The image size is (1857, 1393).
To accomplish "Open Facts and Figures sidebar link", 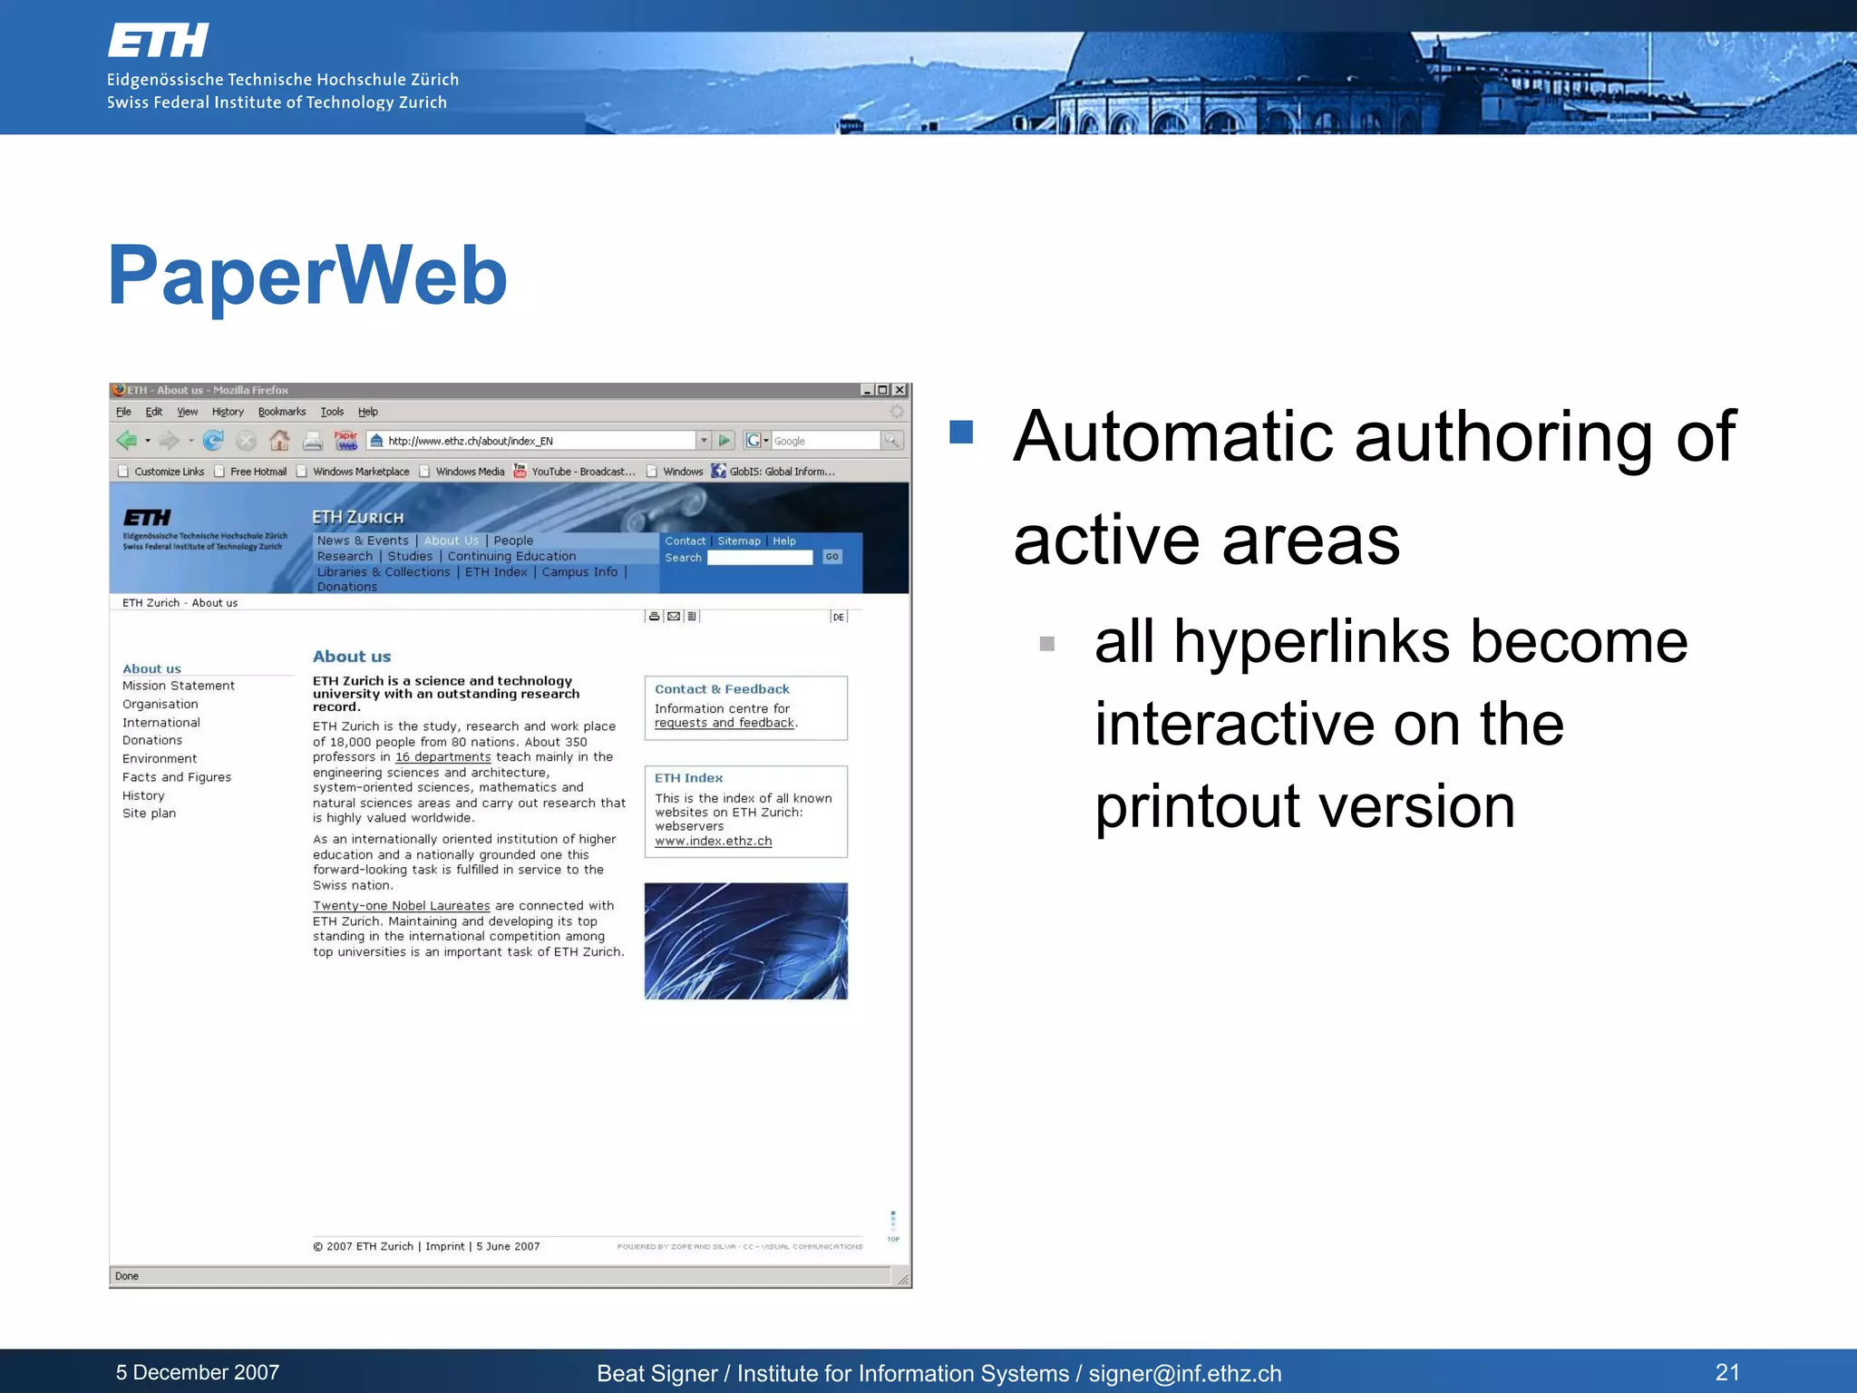I will [177, 777].
